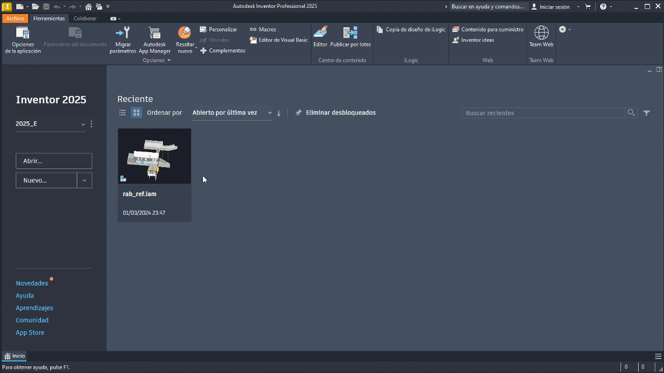
Task: Toggle sort direction arrow
Action: (279, 113)
